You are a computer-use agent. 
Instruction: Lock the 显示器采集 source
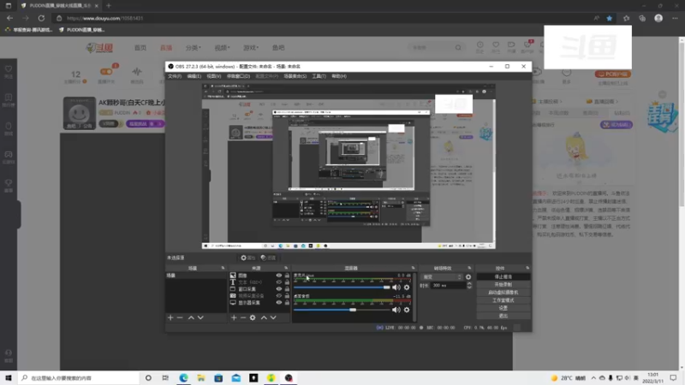(x=287, y=303)
